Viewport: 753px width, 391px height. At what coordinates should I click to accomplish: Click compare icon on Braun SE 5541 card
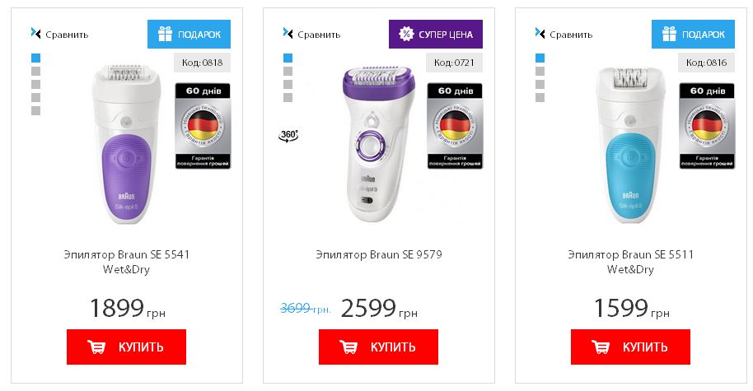(x=35, y=34)
